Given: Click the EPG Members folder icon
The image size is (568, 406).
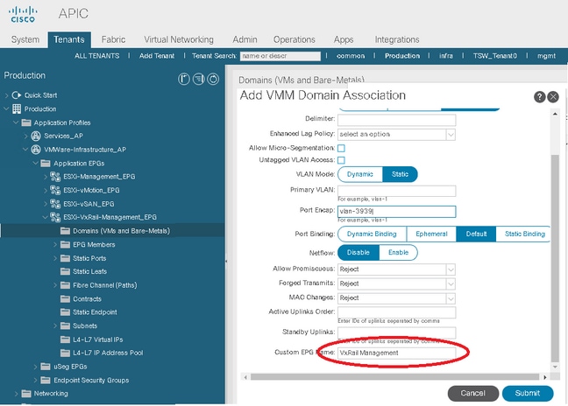Looking at the screenshot, I should (x=65, y=244).
